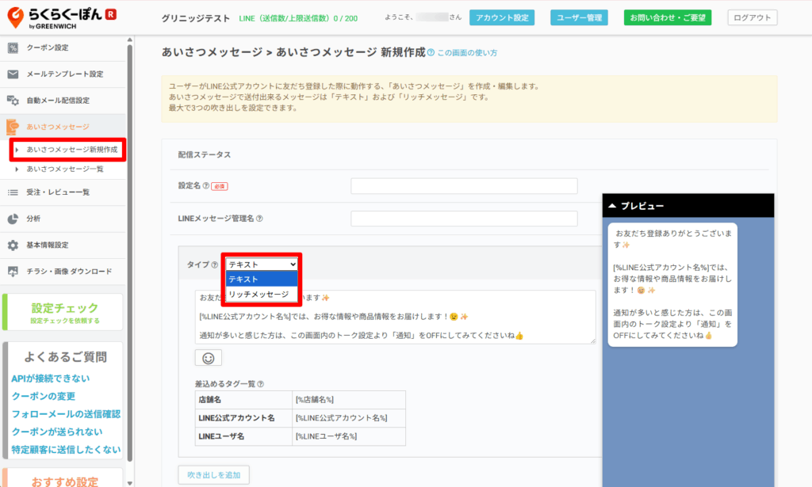Open チラシ・画像 ダウンロード menu item
The width and height of the screenshot is (812, 487).
click(x=69, y=272)
